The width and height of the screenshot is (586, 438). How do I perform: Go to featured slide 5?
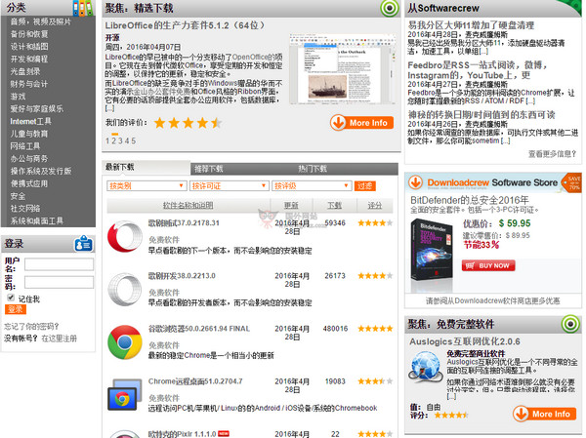pyautogui.click(x=134, y=140)
